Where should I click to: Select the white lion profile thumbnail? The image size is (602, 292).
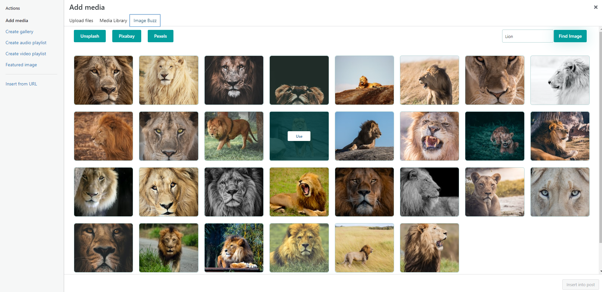(x=560, y=80)
